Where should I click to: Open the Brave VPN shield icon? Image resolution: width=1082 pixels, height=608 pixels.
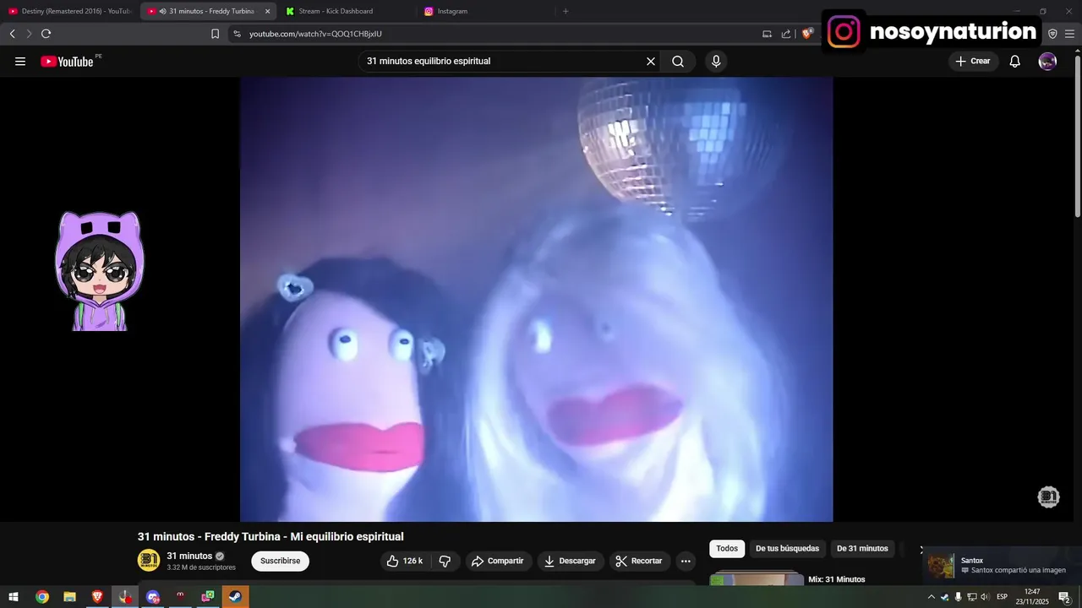point(1052,34)
